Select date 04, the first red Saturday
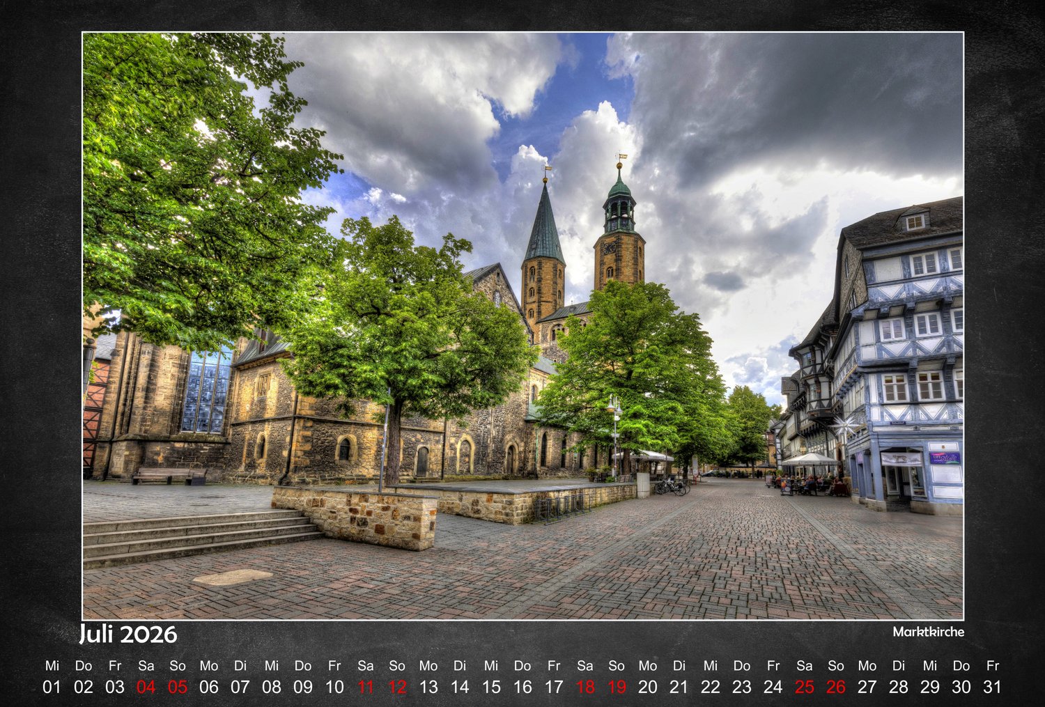Viewport: 1045px width, 707px height. [x=146, y=687]
